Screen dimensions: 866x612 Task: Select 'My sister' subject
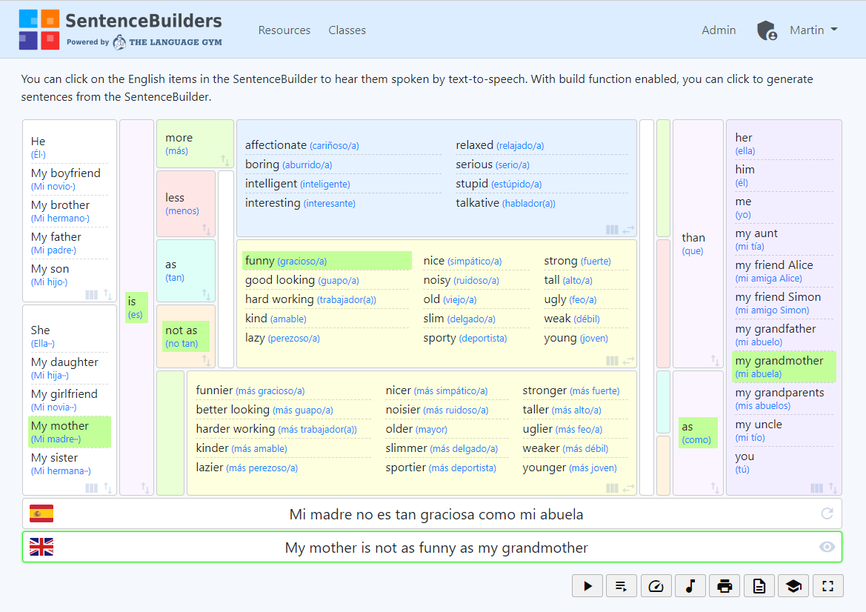69,464
